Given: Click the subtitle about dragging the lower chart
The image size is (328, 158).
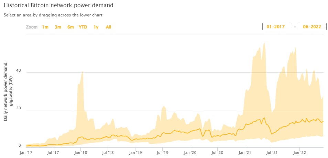Looking at the screenshot, I should click(x=53, y=15).
